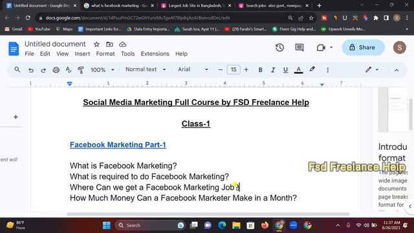Open Arial font family dropdown

click(x=193, y=69)
